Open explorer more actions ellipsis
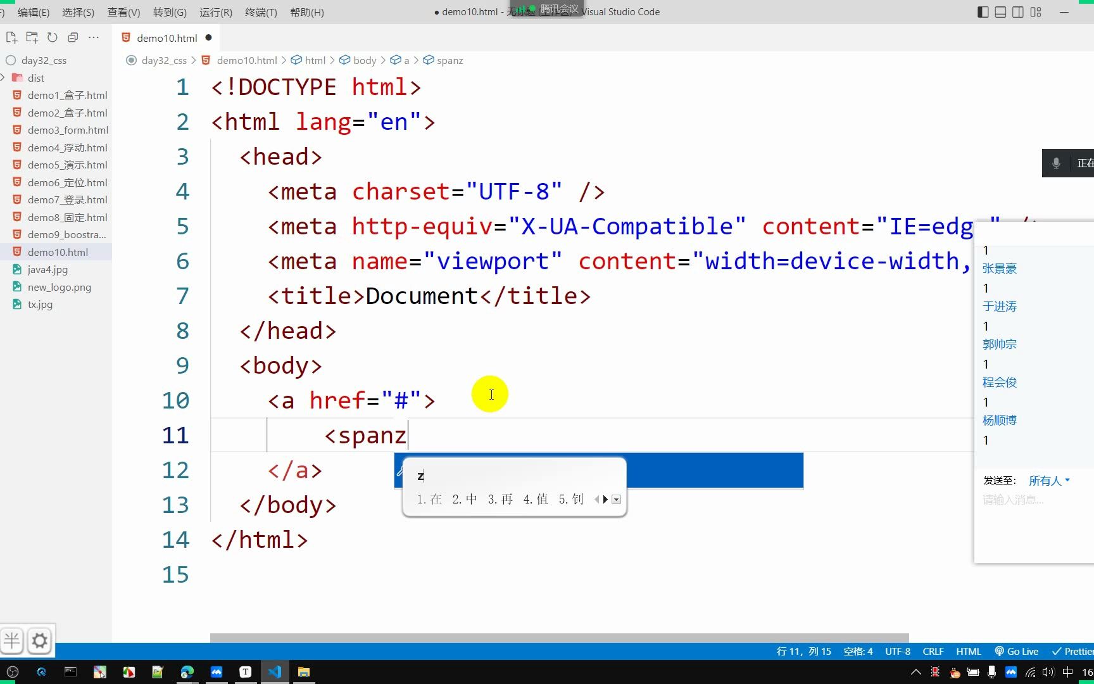This screenshot has height=684, width=1094. pyautogui.click(x=94, y=37)
